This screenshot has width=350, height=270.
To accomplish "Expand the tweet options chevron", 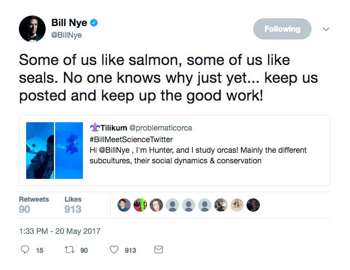I will tap(326, 29).
